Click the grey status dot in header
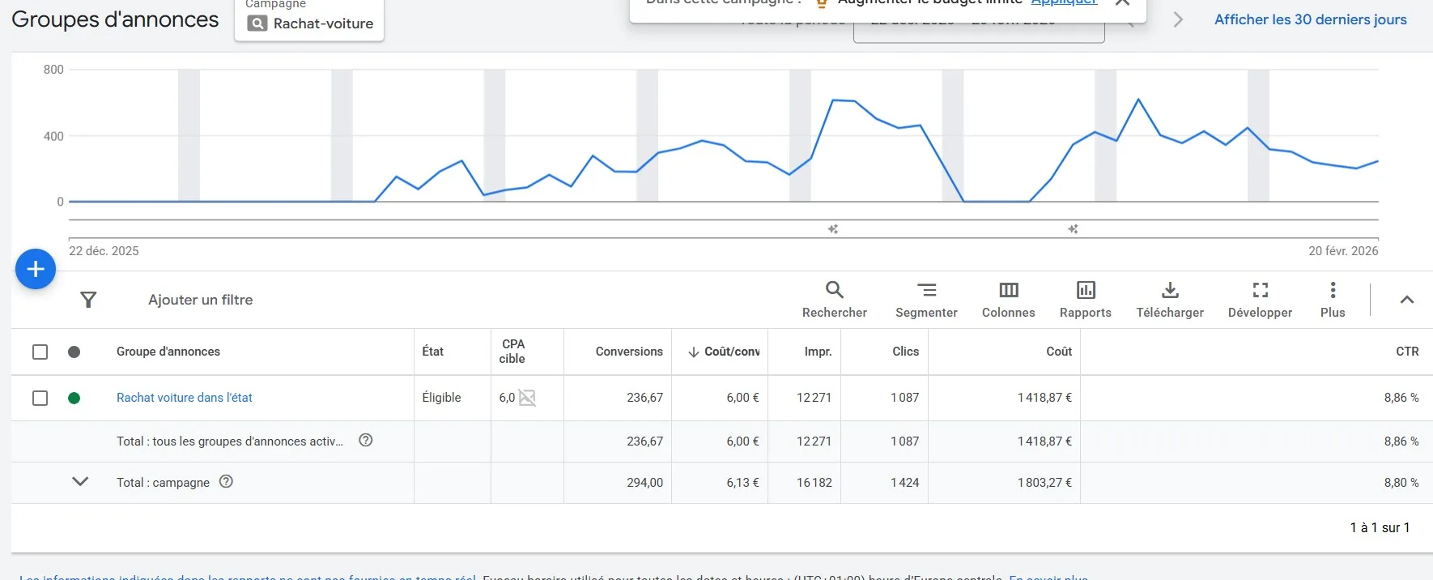The width and height of the screenshot is (1433, 580). (x=74, y=352)
